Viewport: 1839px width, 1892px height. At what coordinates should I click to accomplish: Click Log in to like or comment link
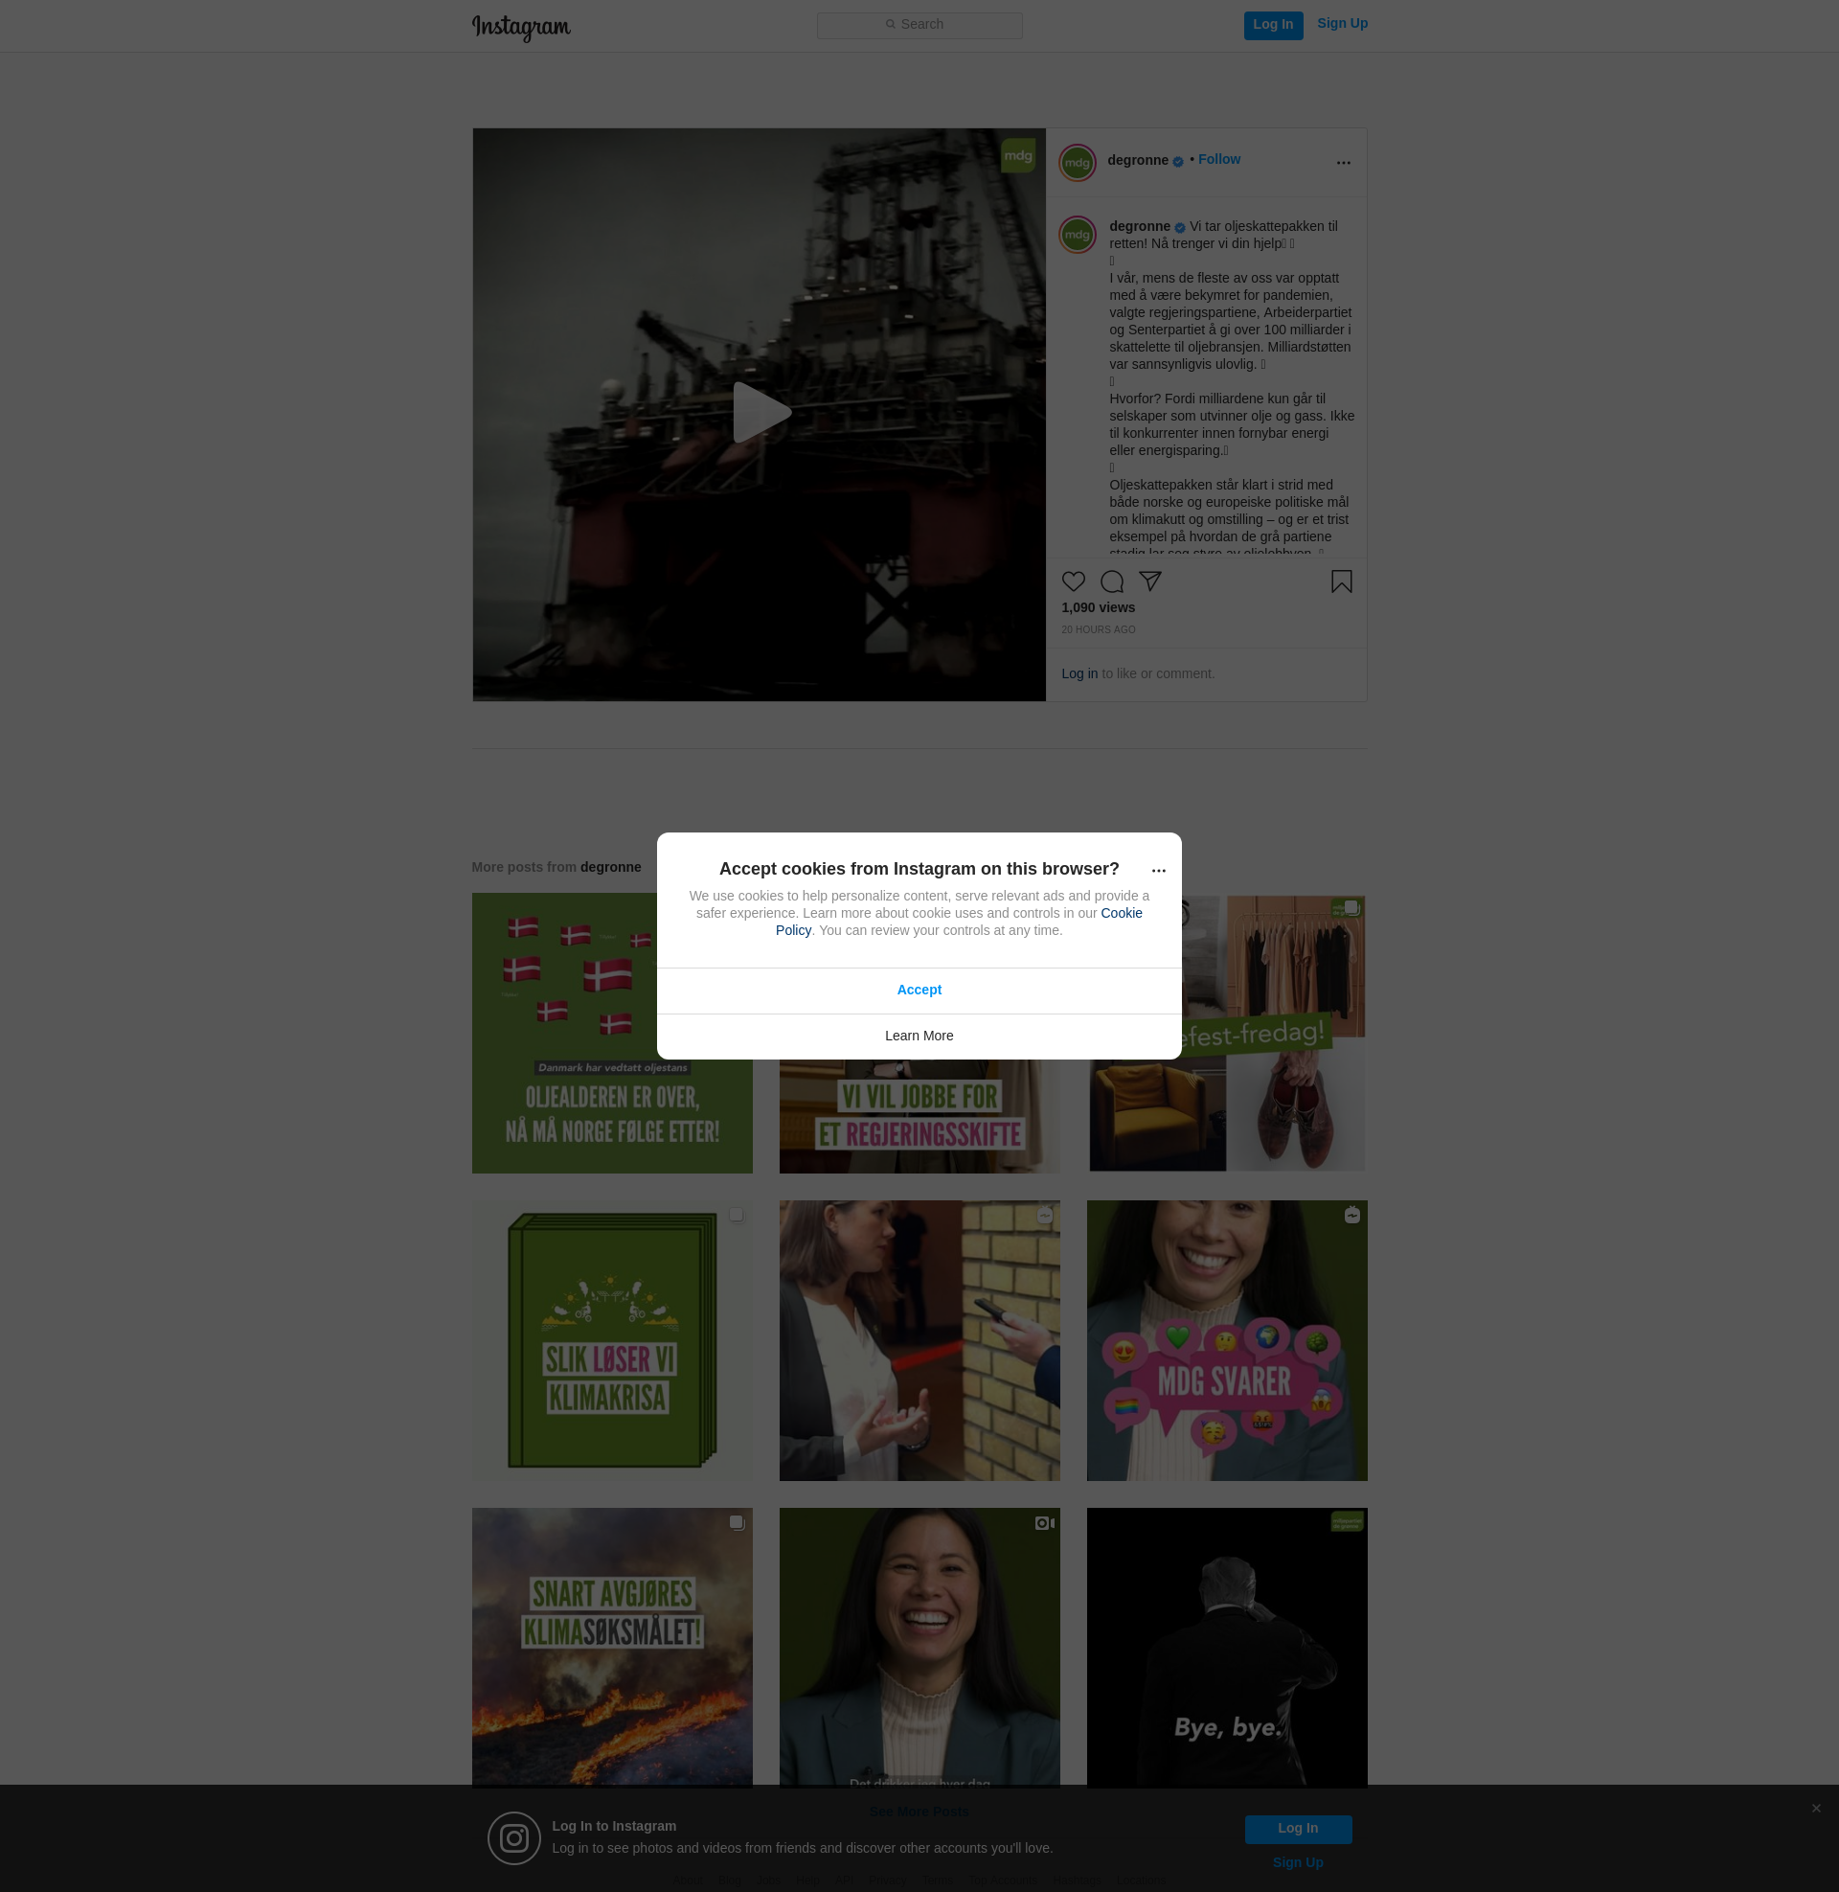point(1078,673)
